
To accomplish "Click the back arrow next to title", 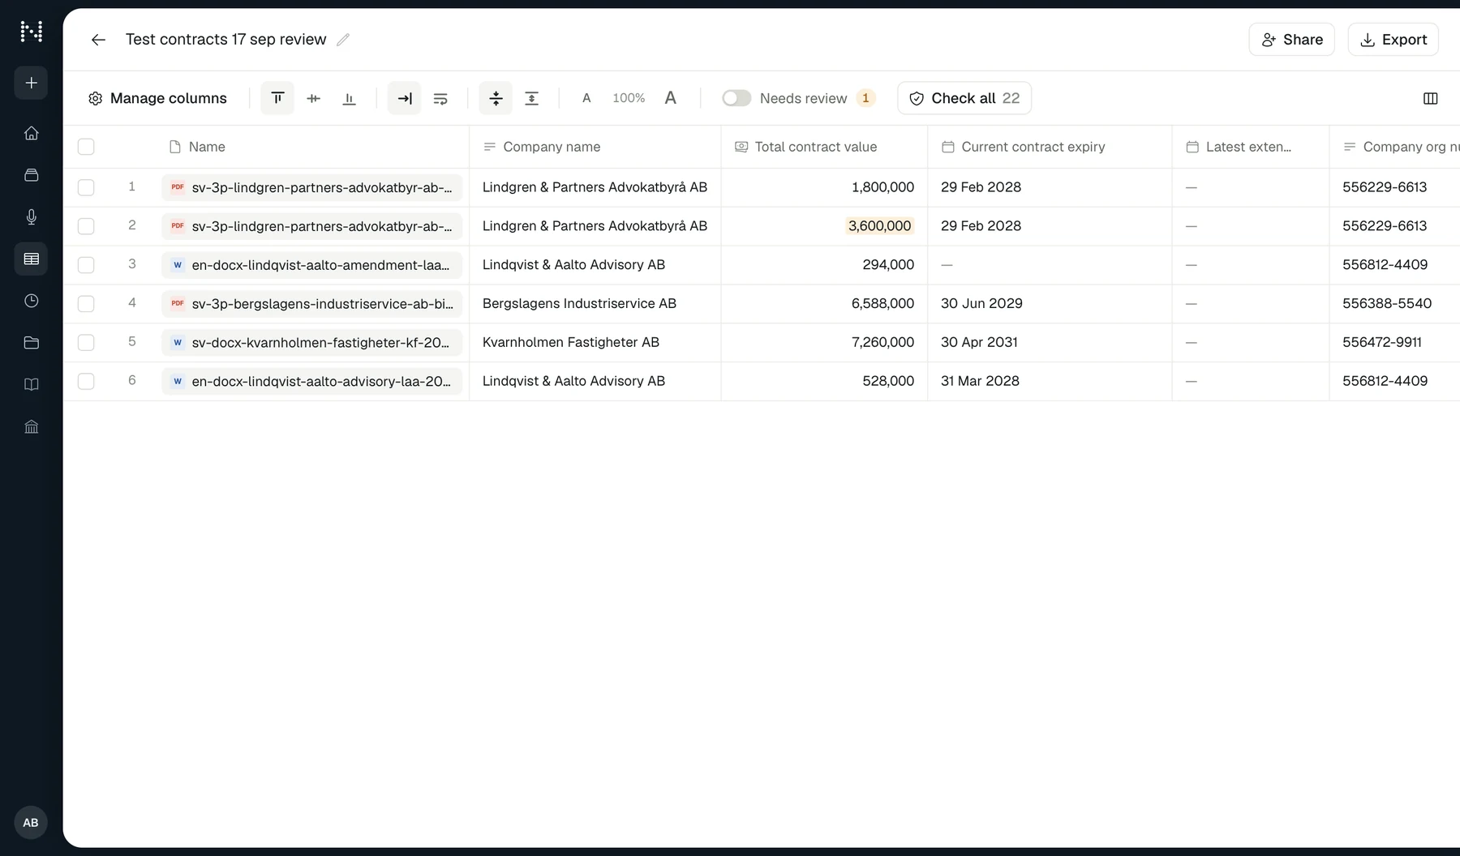I will (98, 40).
